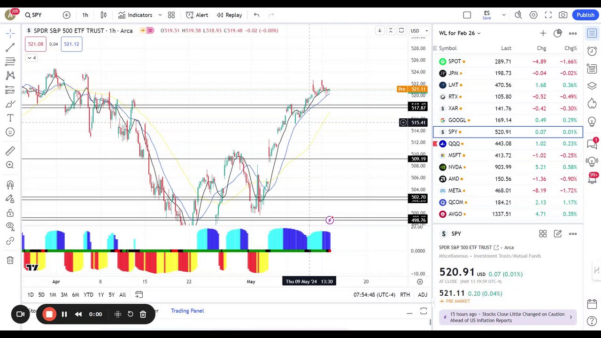Select the YTD time range
Screen dimensions: 601x338
pyautogui.click(x=88, y=295)
